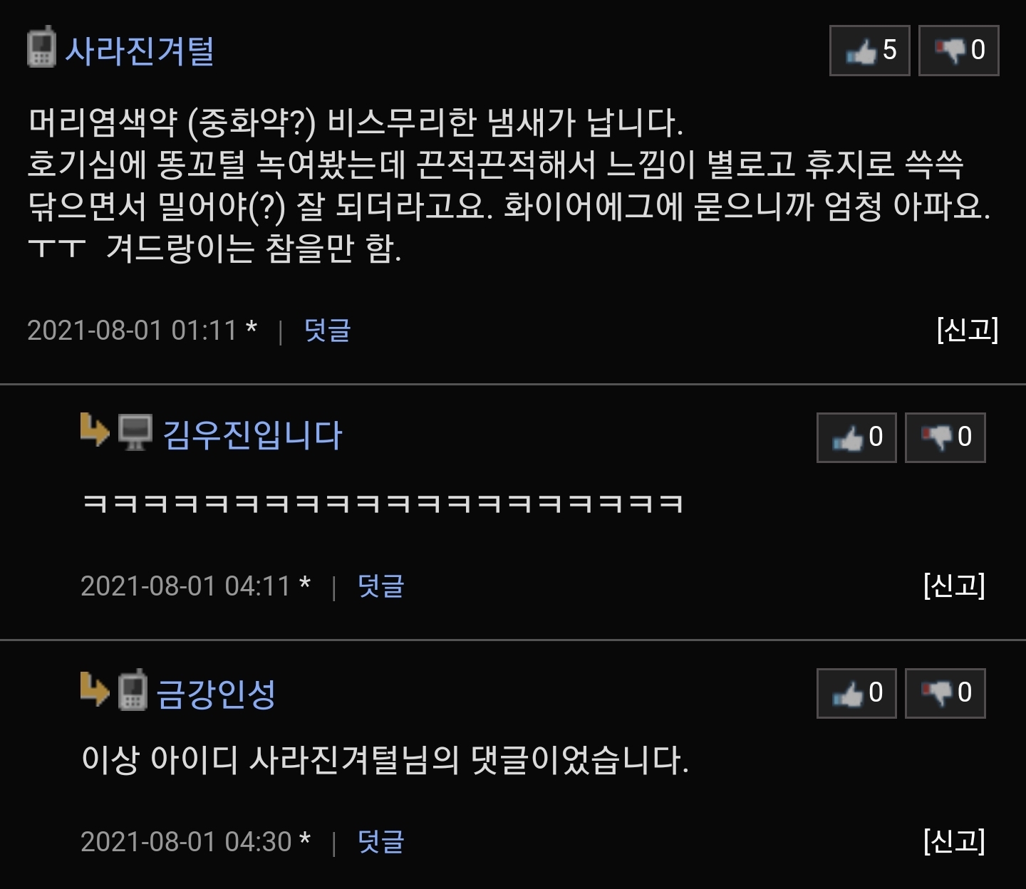Reply via 덧글 under 04:30 comment
Screen dimensions: 1026x889
[380, 842]
